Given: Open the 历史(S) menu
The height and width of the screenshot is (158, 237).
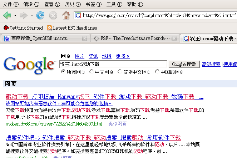Looking at the screenshot, I should pyautogui.click(x=73, y=4).
